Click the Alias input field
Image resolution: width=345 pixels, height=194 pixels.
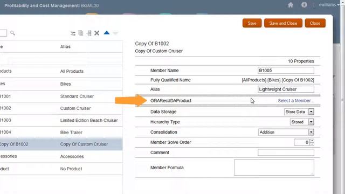point(286,89)
